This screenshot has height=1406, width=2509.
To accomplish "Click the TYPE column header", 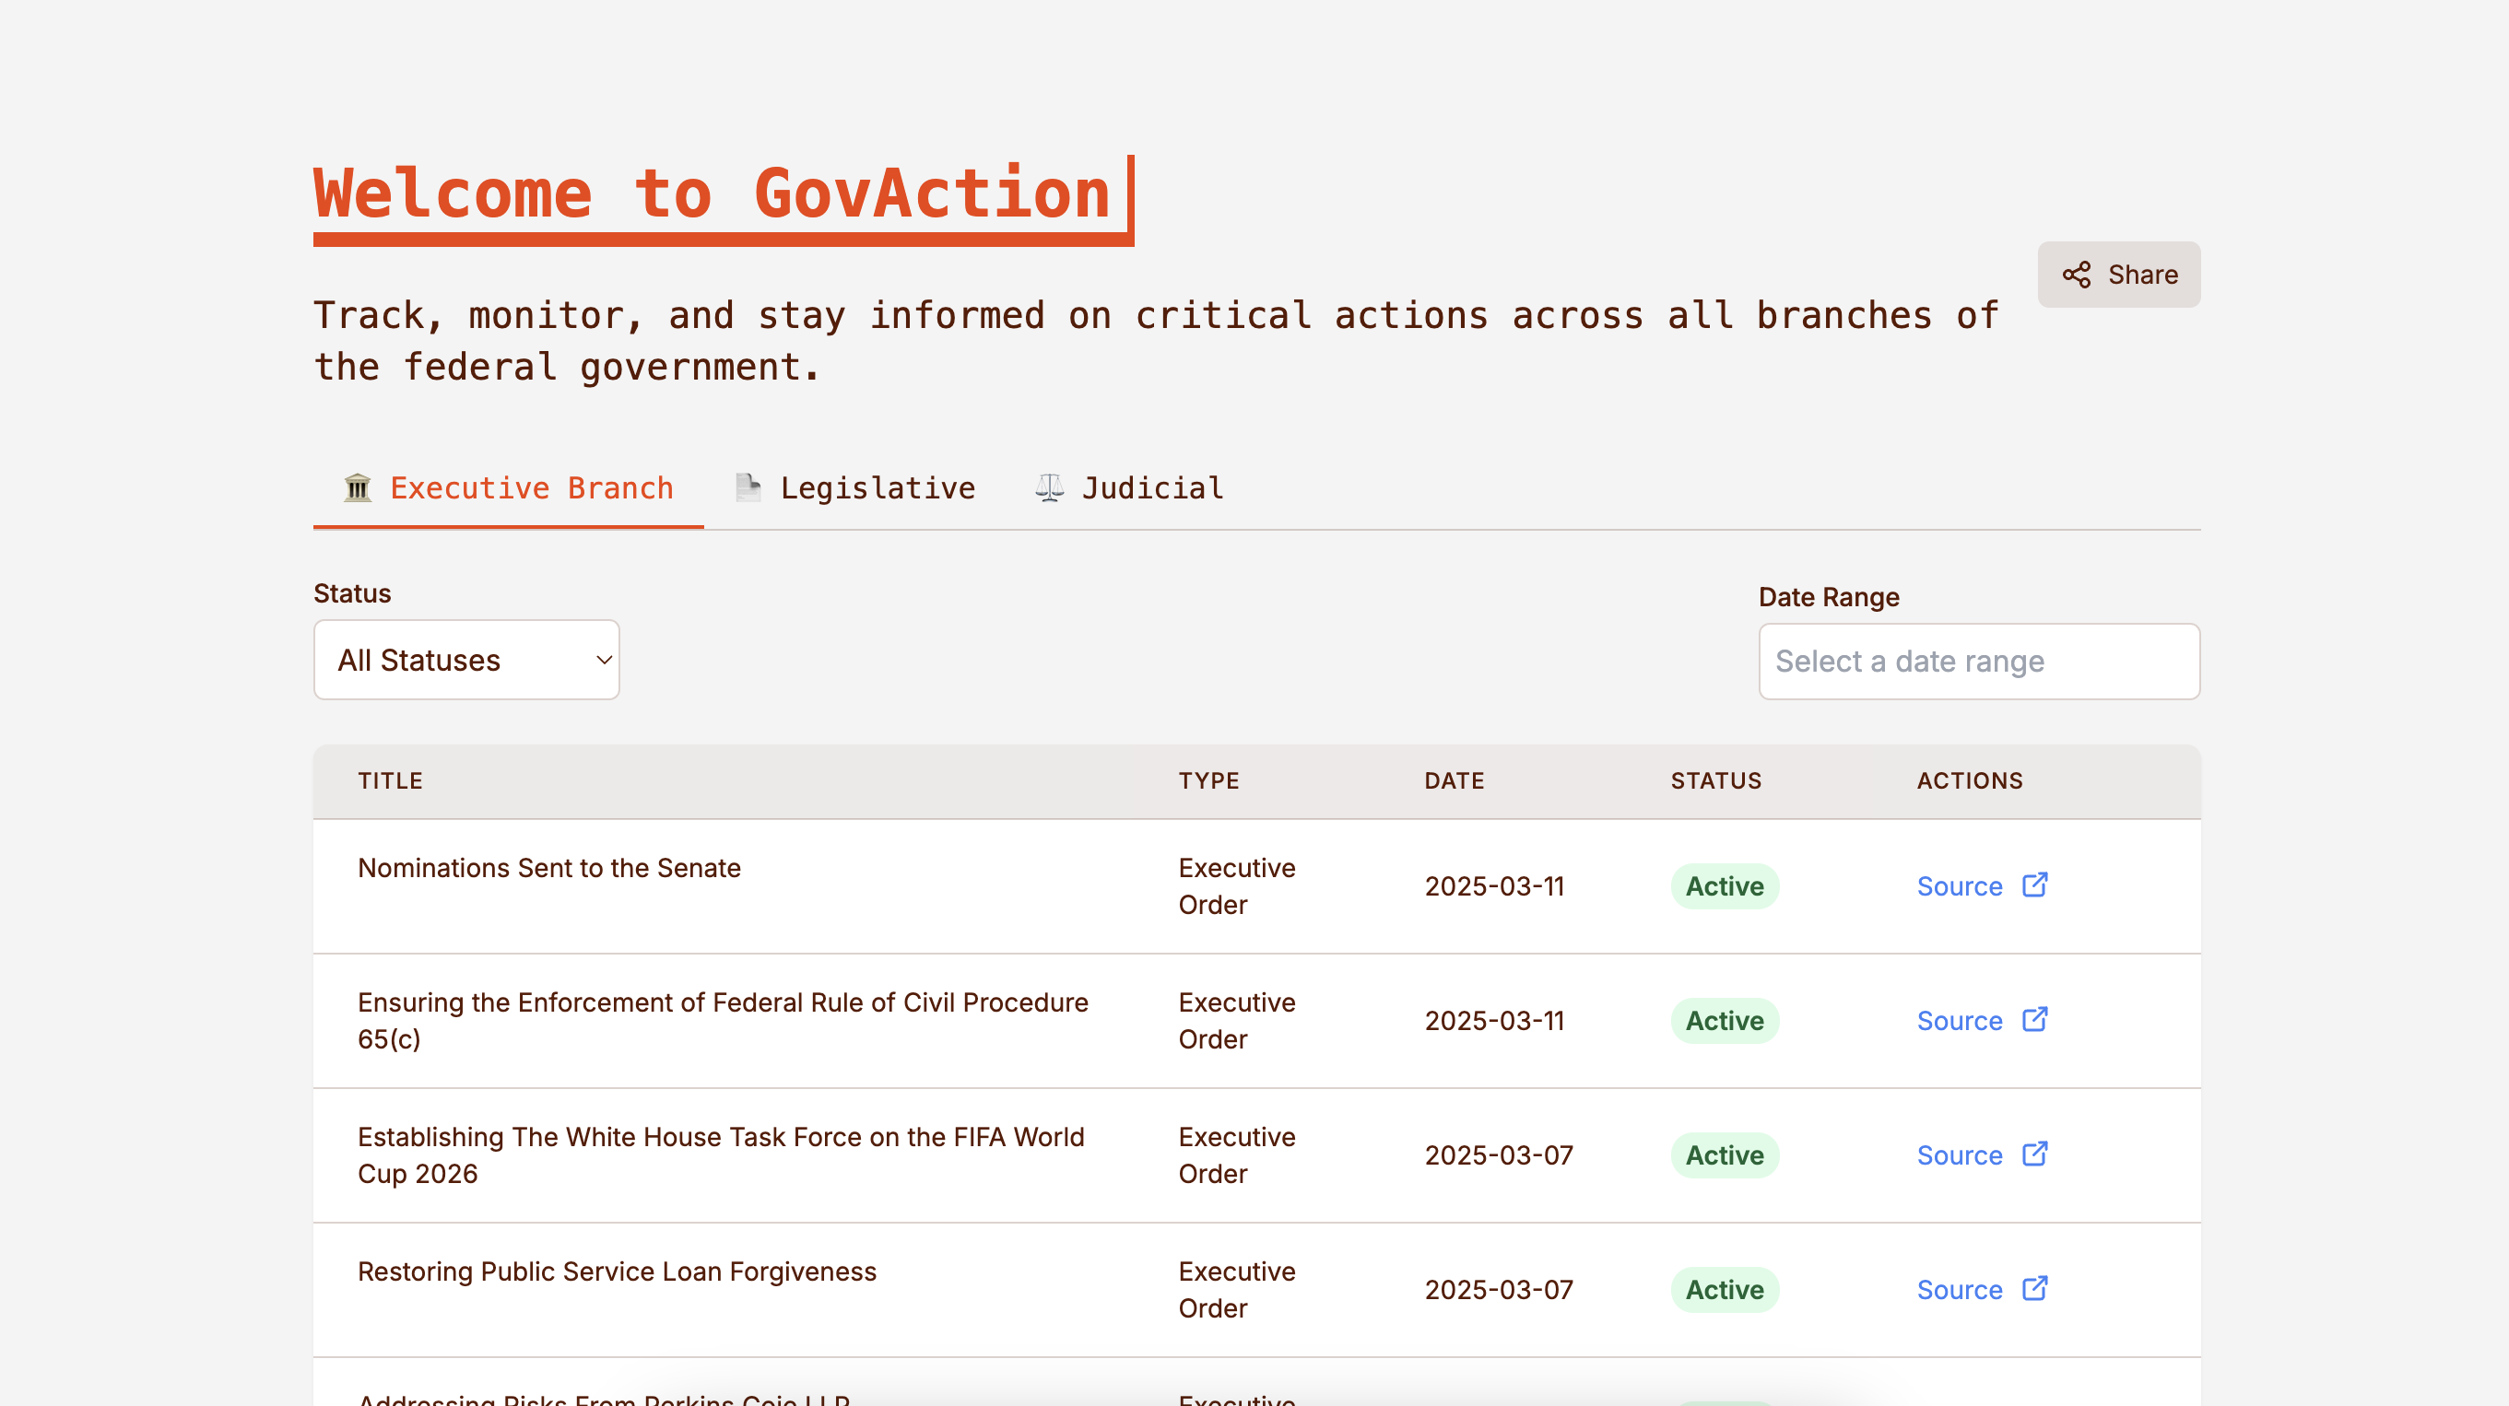I will [1208, 781].
